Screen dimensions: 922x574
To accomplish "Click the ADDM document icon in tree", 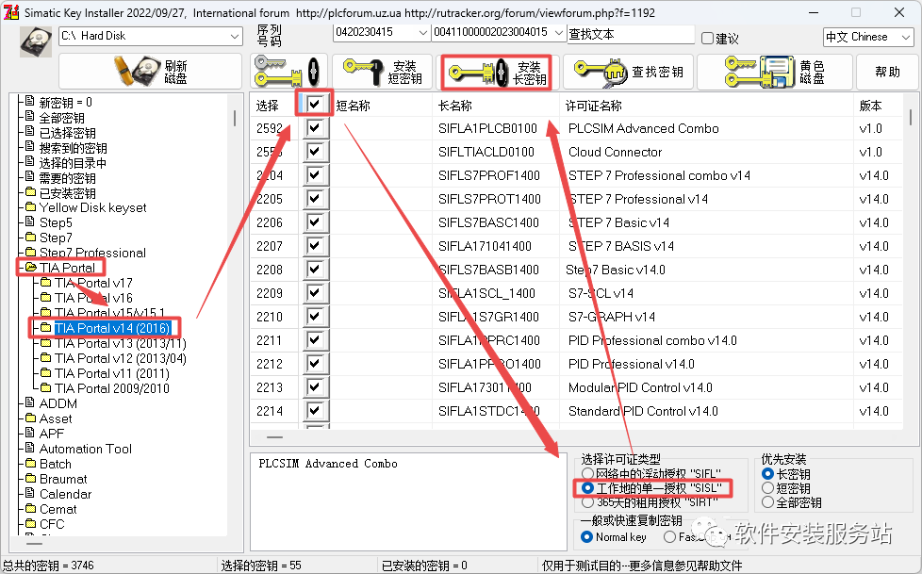I will pos(30,402).
